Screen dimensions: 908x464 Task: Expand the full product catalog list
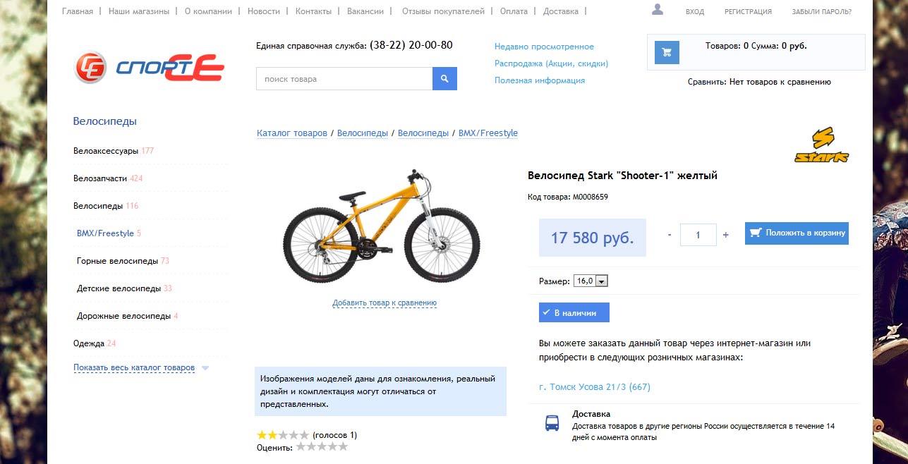(134, 367)
